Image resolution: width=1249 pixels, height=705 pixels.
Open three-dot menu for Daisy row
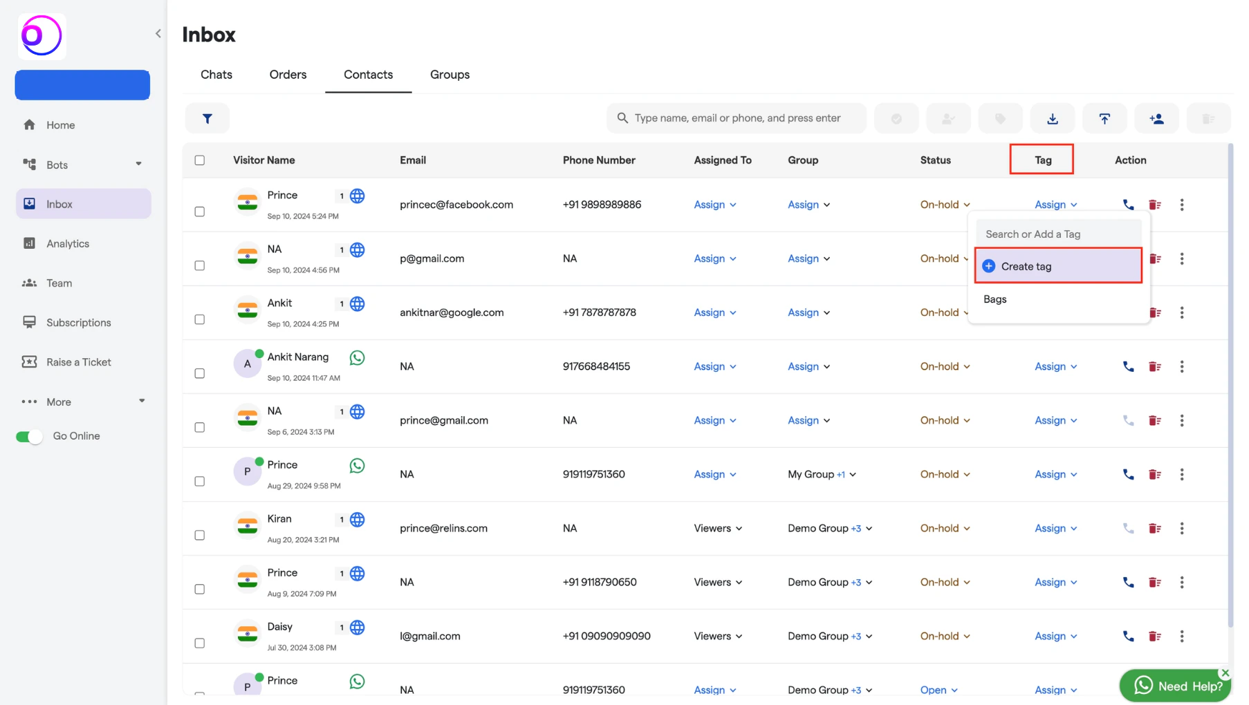[1181, 636]
